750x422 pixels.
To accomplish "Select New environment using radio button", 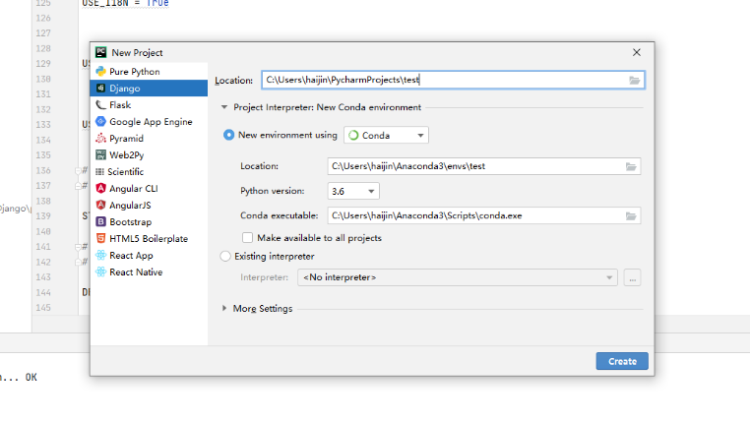I will click(x=228, y=135).
